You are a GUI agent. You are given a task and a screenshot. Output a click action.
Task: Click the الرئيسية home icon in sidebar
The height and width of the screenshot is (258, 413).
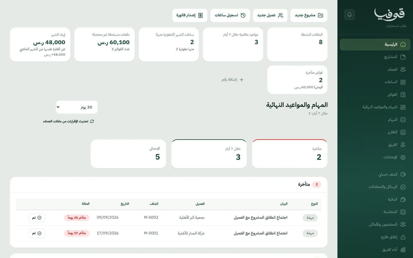click(x=403, y=45)
